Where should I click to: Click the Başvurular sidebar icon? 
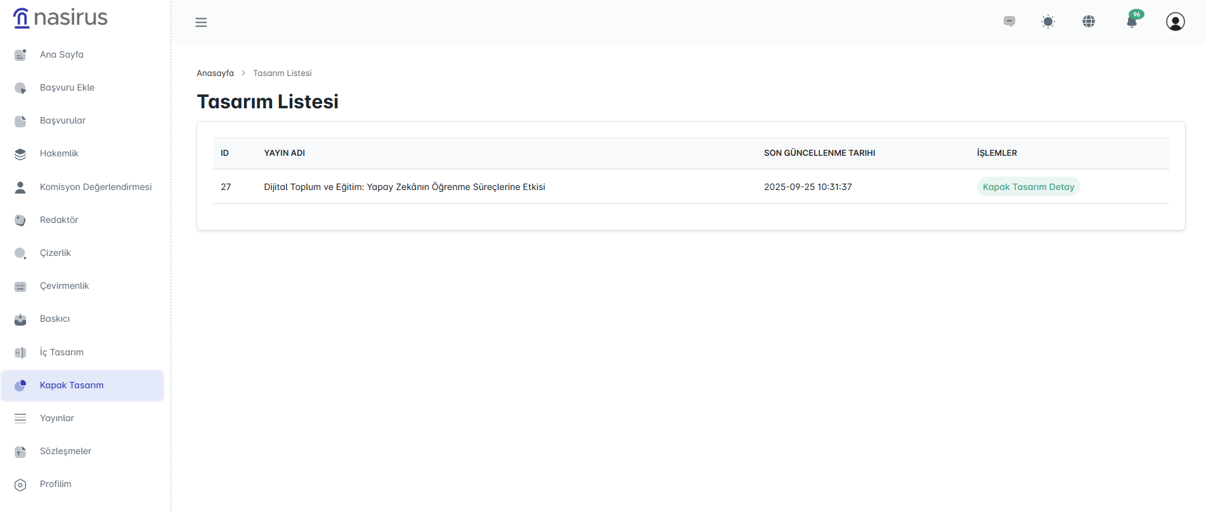(x=20, y=121)
